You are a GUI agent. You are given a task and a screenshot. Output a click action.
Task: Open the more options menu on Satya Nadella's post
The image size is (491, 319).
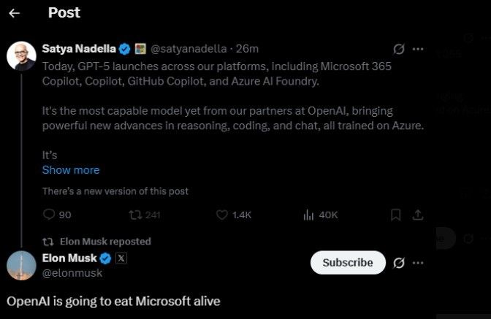[418, 49]
